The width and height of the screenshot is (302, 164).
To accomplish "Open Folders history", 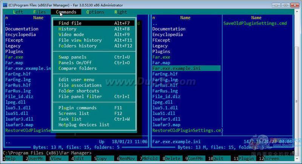I will [x=94, y=46].
